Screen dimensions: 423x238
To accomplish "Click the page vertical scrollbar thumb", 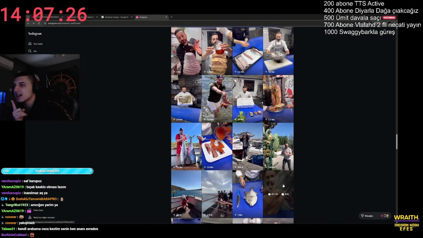I will (x=397, y=141).
